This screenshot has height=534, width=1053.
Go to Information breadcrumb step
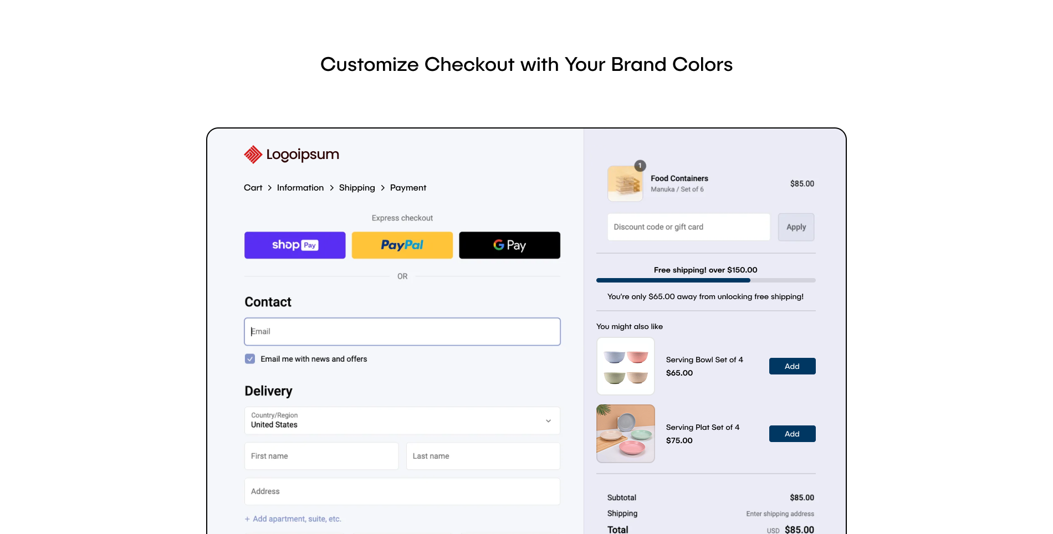(300, 188)
